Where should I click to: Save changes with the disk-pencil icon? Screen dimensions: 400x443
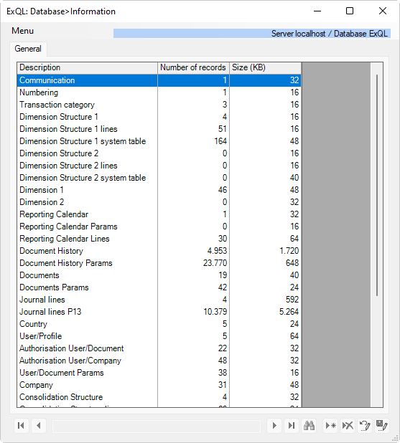pos(382,426)
